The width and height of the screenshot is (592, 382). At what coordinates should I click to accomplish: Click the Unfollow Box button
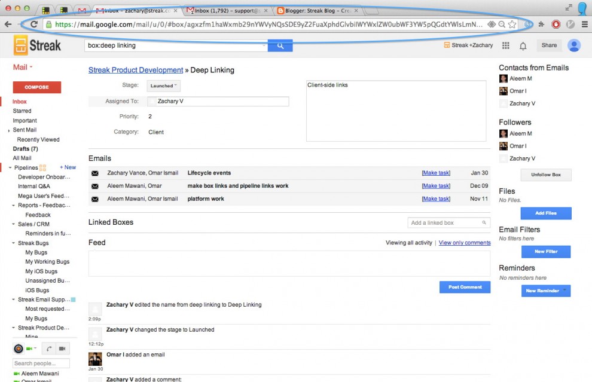tap(546, 175)
